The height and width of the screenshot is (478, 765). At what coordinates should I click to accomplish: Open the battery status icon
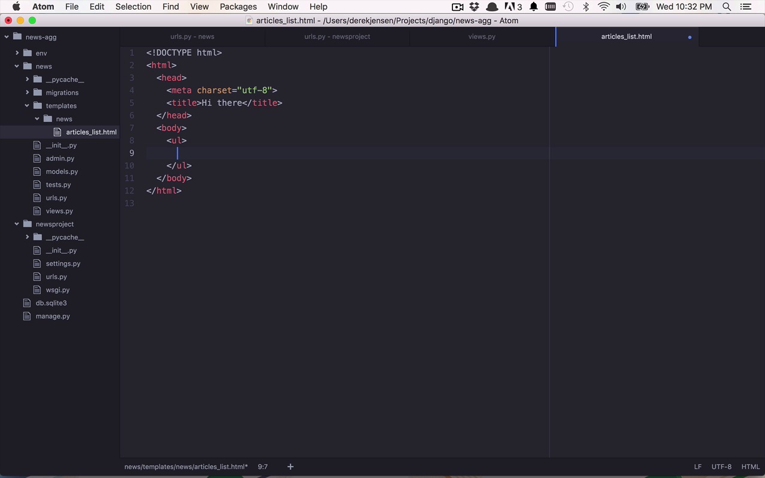click(642, 7)
